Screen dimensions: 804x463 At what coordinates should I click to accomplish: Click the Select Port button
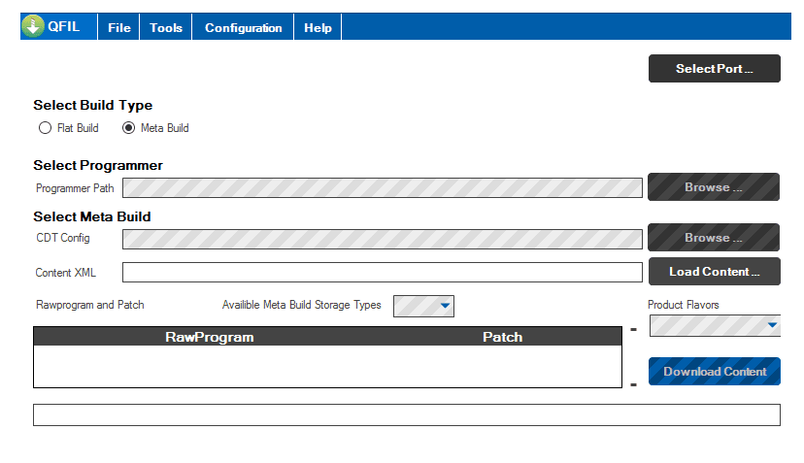[x=715, y=68]
